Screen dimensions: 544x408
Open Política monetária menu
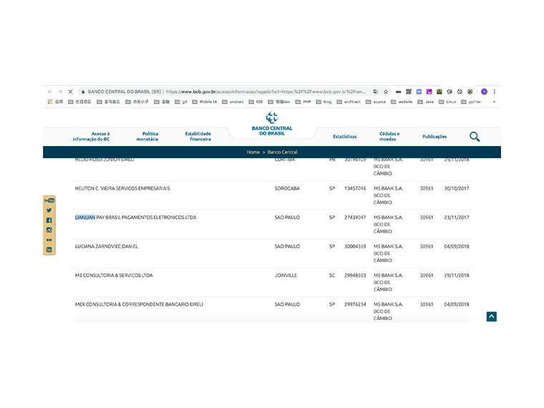(x=147, y=136)
